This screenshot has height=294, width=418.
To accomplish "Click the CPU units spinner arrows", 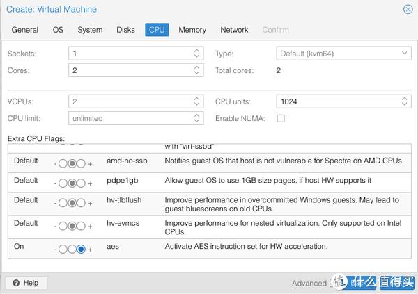I will pyautogui.click(x=404, y=101).
